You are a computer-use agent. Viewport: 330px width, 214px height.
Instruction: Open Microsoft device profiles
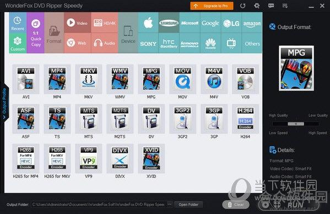pyautogui.click(x=190, y=23)
